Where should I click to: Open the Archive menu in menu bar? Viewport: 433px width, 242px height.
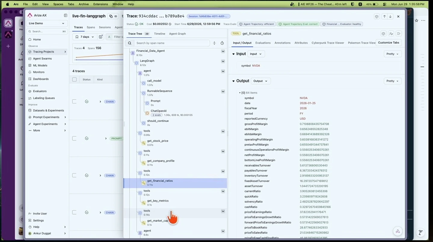pos(84,4)
